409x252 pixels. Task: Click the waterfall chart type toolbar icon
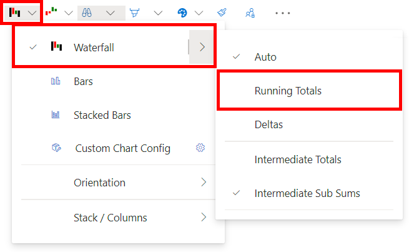point(14,13)
